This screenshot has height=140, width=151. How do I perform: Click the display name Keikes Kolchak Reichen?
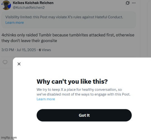[33, 3]
